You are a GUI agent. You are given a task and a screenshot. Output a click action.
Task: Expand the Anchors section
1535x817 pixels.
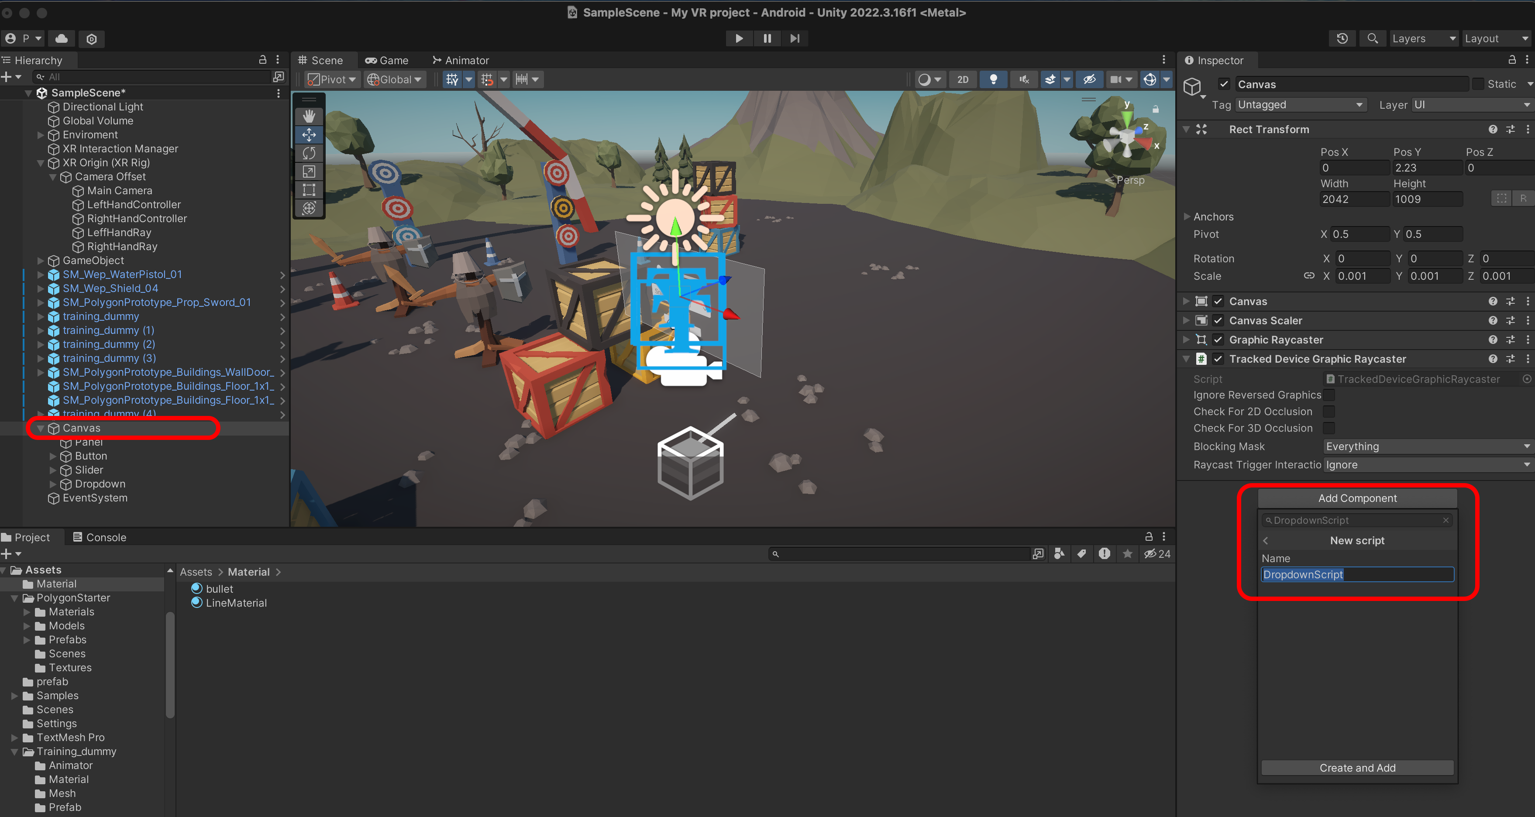point(1187,217)
